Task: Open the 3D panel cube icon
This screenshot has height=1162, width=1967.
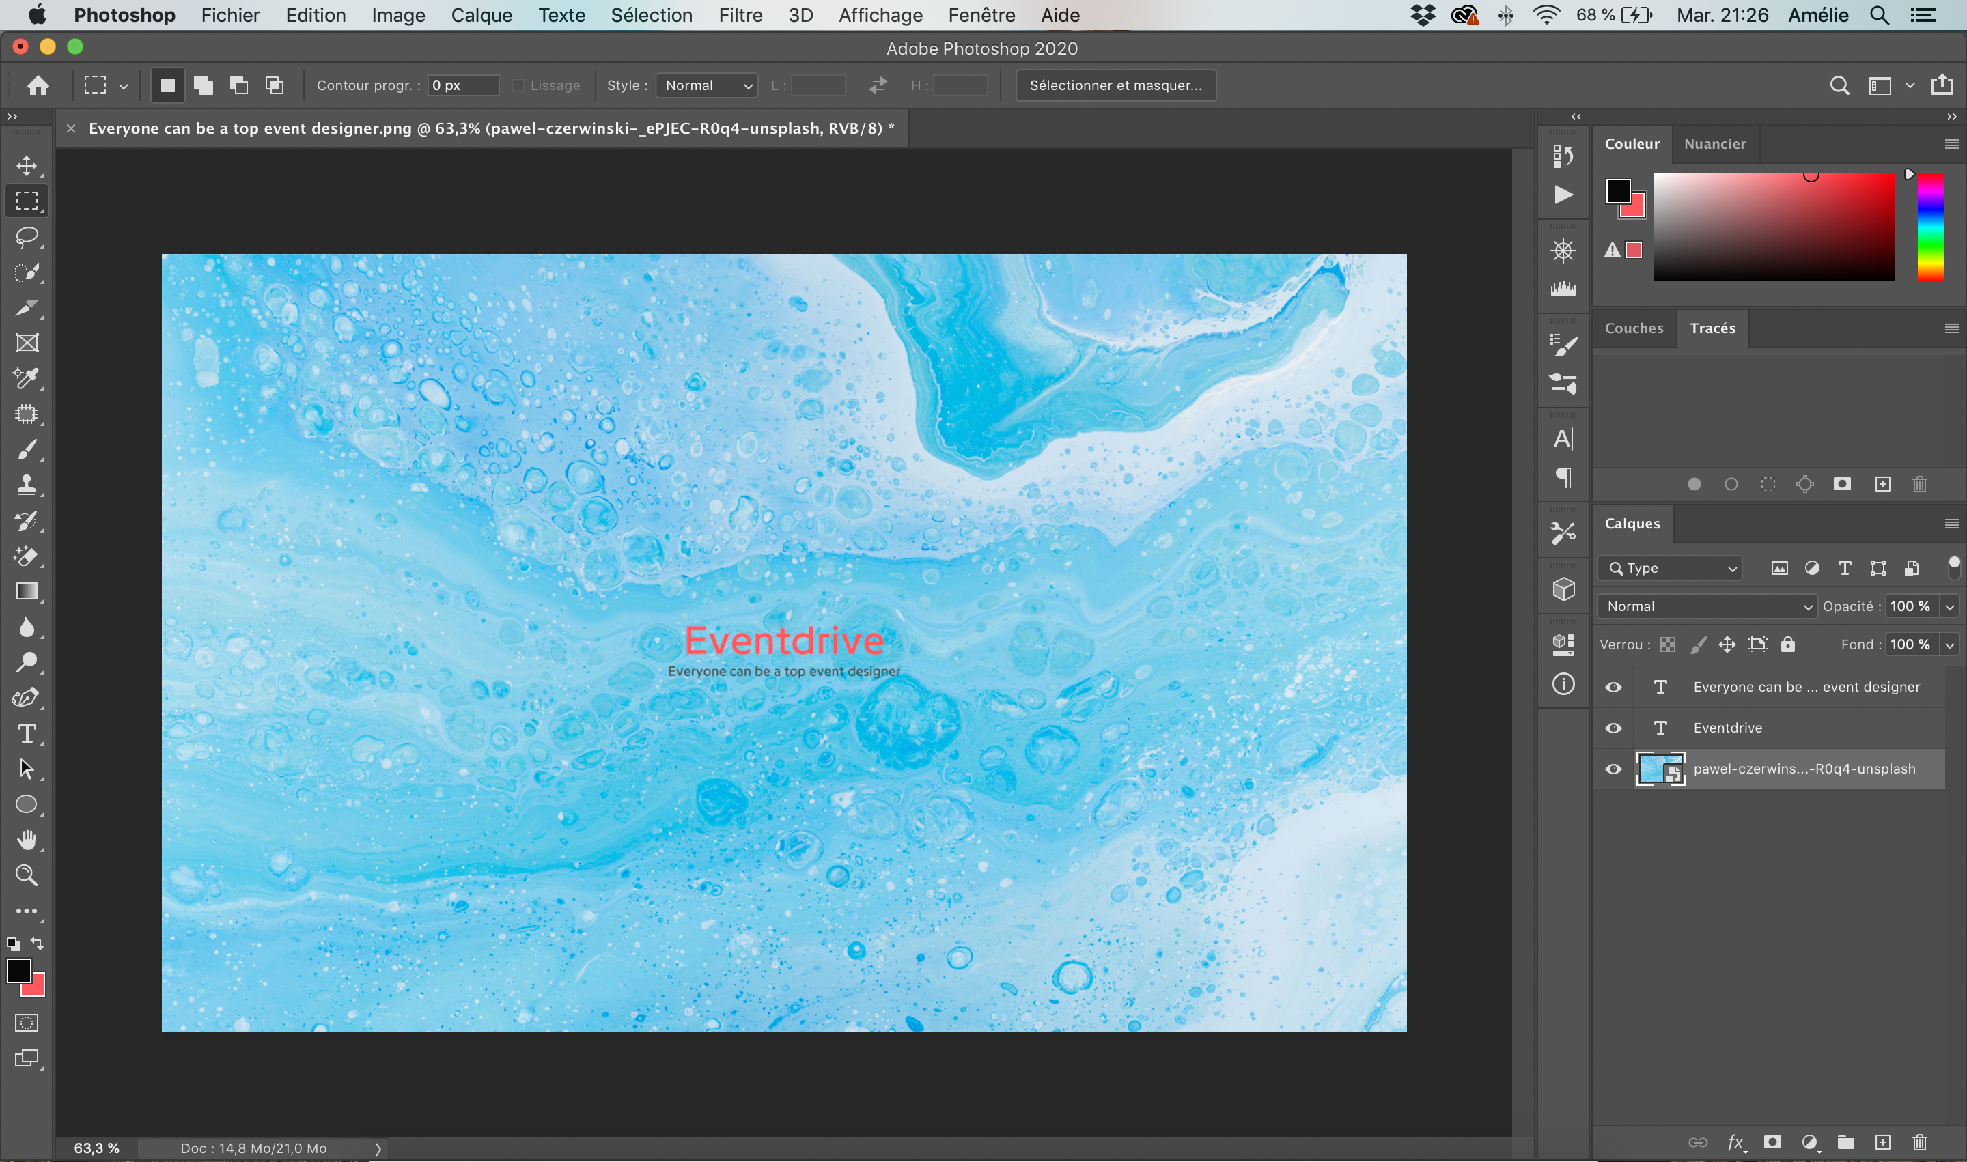Action: click(1563, 589)
